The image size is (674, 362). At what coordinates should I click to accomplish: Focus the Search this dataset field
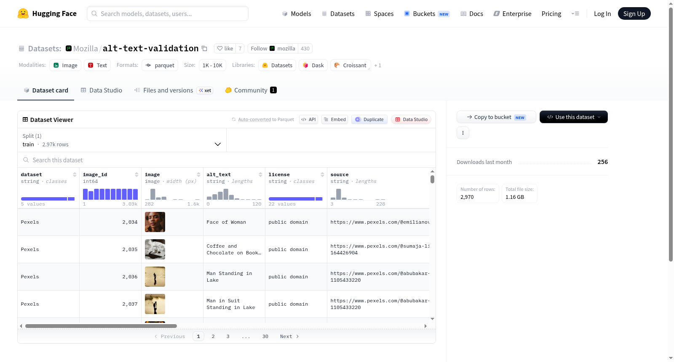point(227,160)
